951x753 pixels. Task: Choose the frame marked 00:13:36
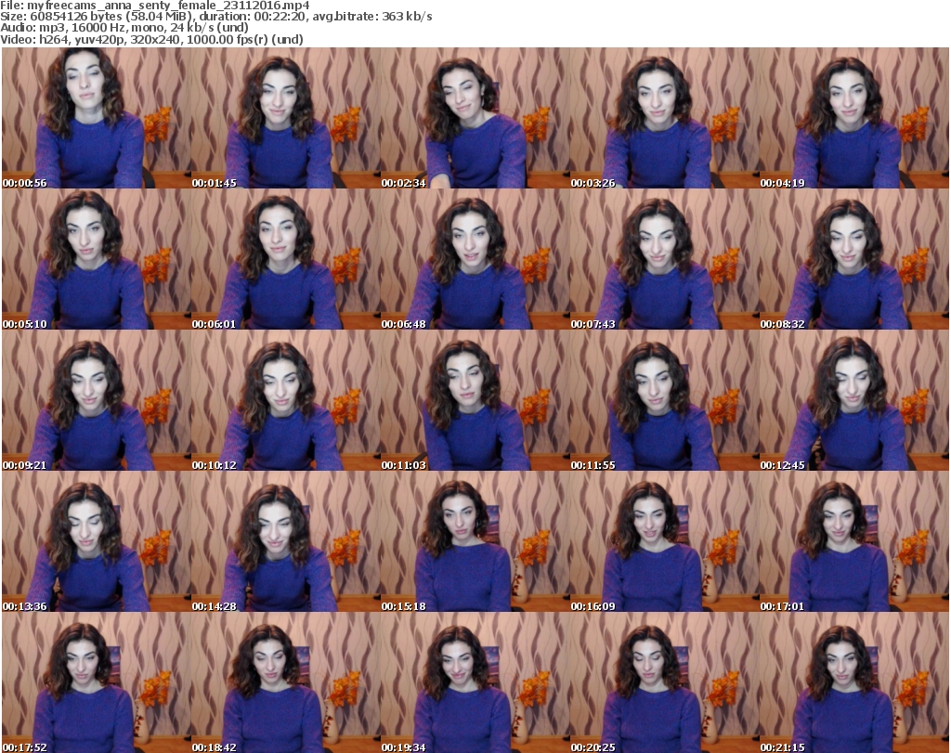pyautogui.click(x=97, y=541)
